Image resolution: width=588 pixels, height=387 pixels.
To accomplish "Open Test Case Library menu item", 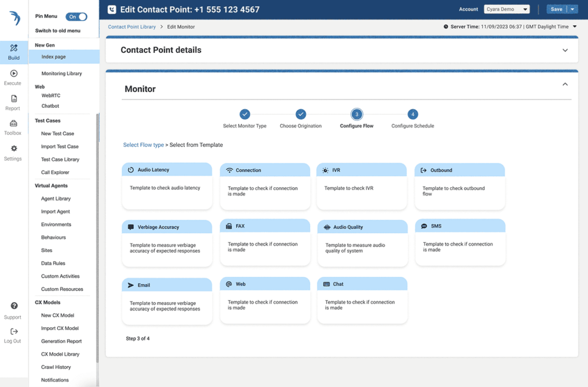I will (60, 160).
